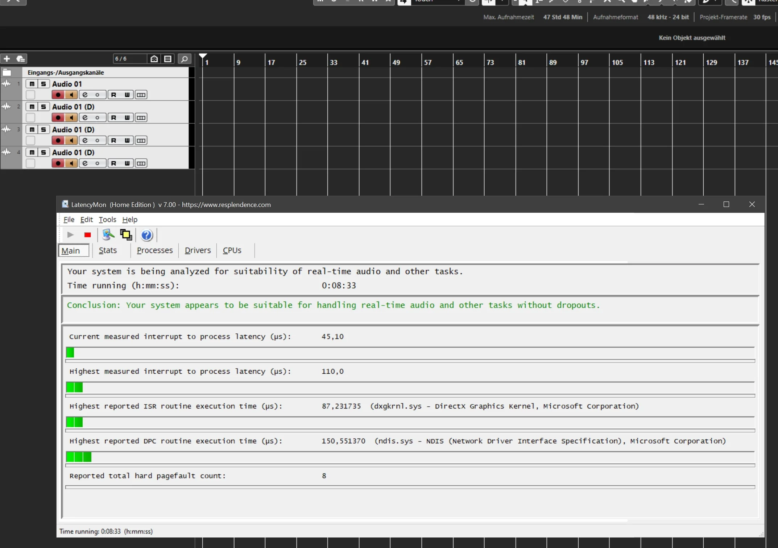This screenshot has width=778, height=548.
Task: Switch to the Drivers tab
Action: click(198, 250)
